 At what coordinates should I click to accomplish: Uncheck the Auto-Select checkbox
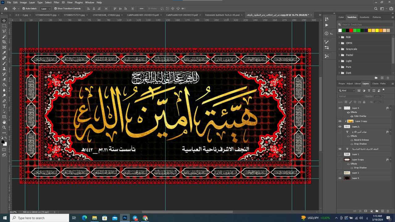[24, 9]
